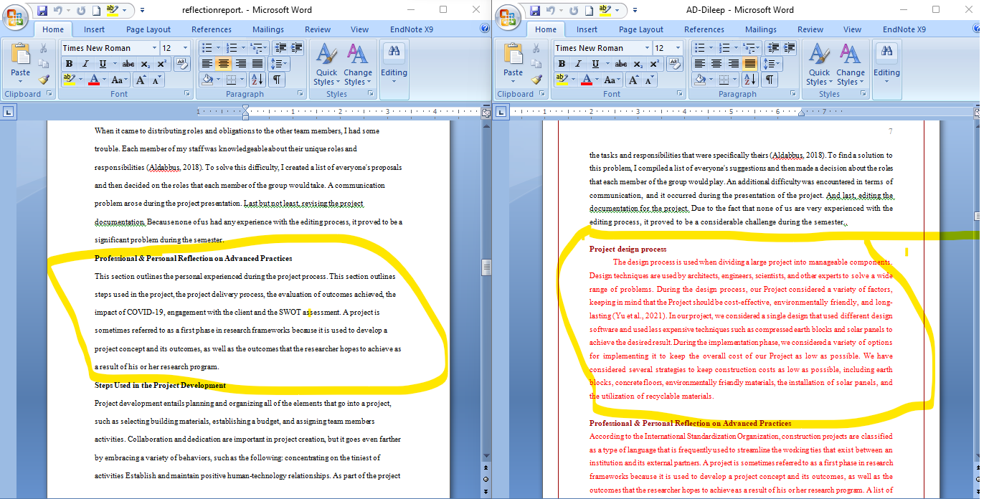Toggle Justify alignment in AD-Dileep window
The image size is (989, 499).
(749, 64)
